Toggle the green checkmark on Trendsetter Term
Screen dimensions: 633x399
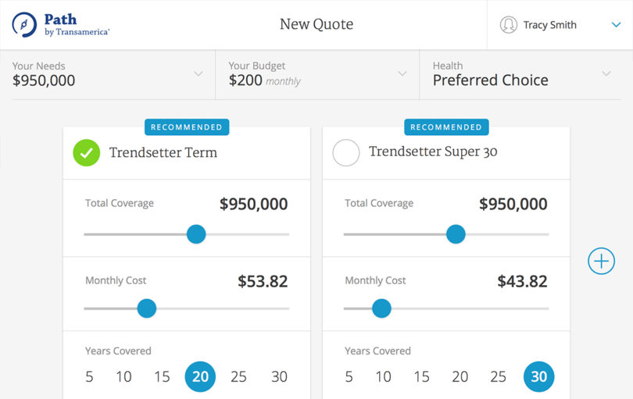click(x=87, y=152)
